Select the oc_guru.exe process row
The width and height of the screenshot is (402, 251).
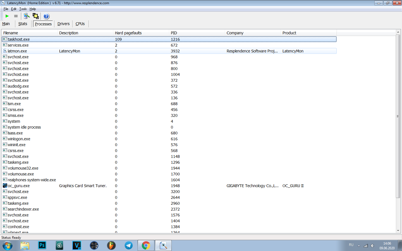[x=169, y=186]
